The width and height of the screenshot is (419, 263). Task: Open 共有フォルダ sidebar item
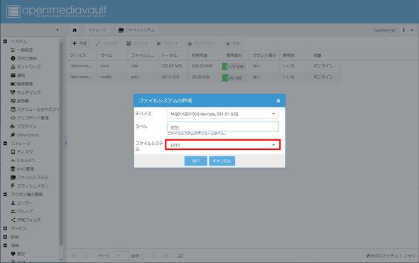[26, 220]
